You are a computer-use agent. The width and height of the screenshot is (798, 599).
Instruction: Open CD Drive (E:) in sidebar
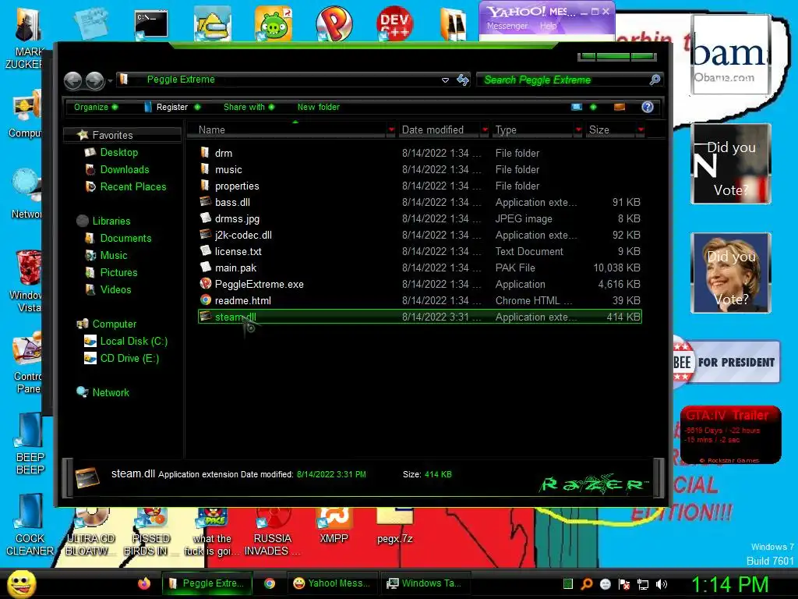point(130,359)
